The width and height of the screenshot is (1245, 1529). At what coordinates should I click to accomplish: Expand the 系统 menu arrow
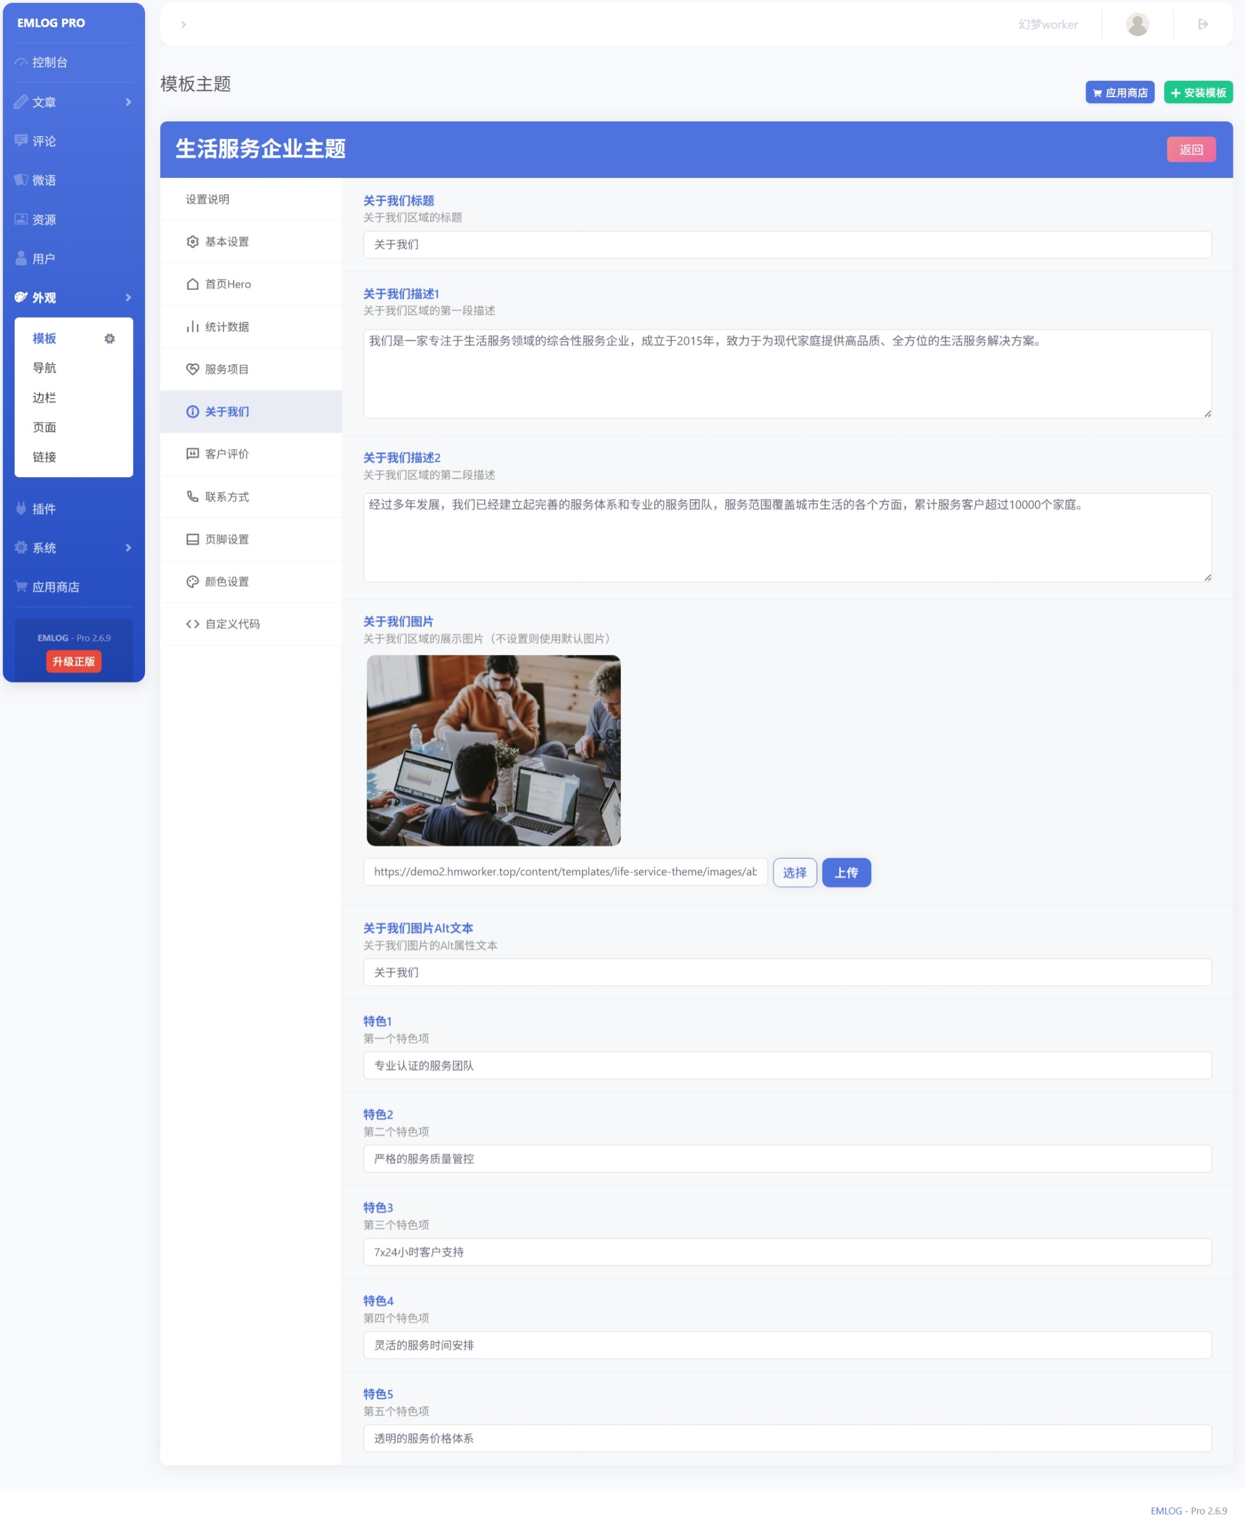coord(129,548)
